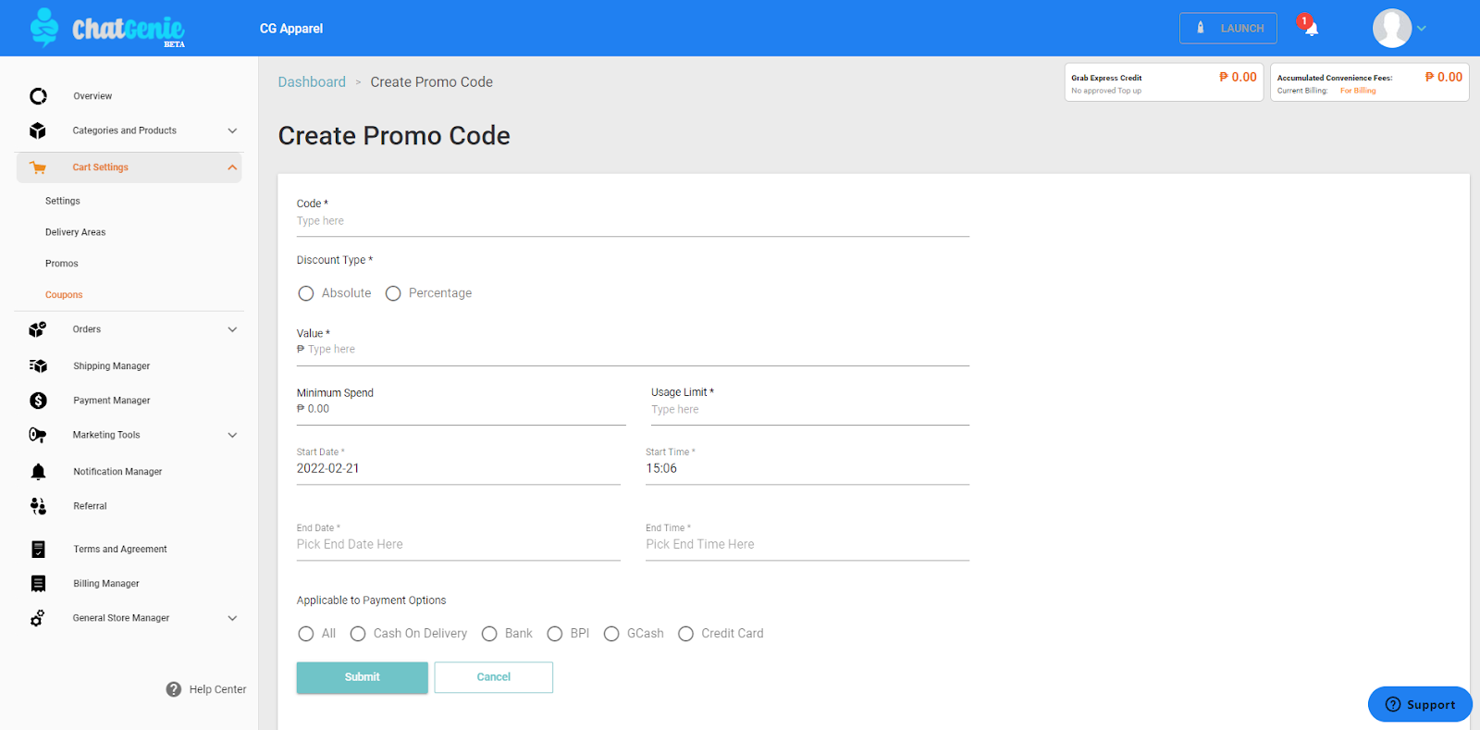Click the Categories and Products box icon
Image resolution: width=1480 pixels, height=730 pixels.
38,130
